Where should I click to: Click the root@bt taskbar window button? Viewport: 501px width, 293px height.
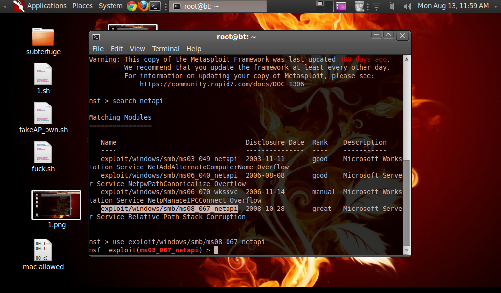click(x=218, y=6)
